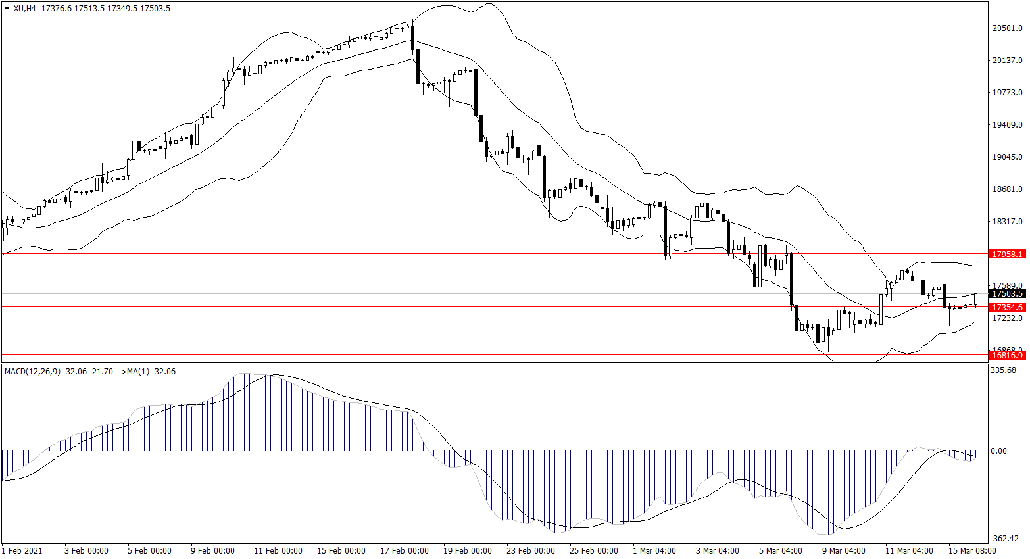The image size is (1030, 559).
Task: Click the 9 Mar 04:00 time label
Action: point(843,551)
